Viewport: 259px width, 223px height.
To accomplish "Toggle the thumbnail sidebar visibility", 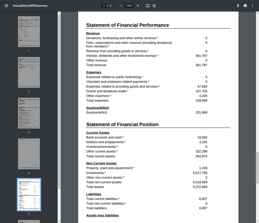I will [x=6, y=6].
